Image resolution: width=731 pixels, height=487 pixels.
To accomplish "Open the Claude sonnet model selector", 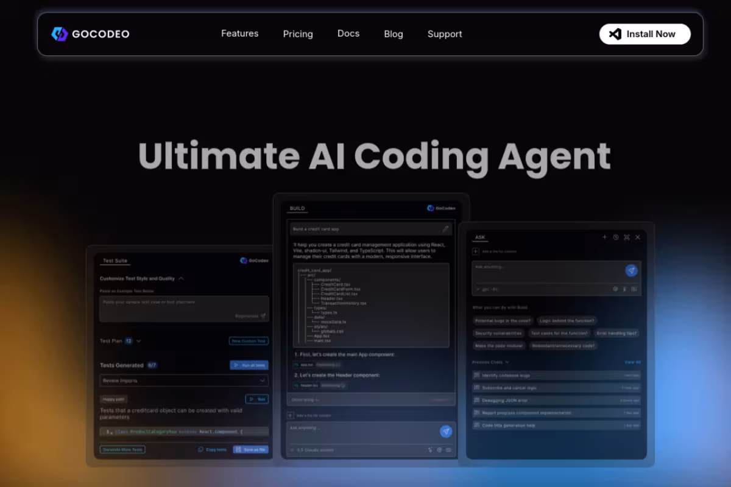I will 311,450.
